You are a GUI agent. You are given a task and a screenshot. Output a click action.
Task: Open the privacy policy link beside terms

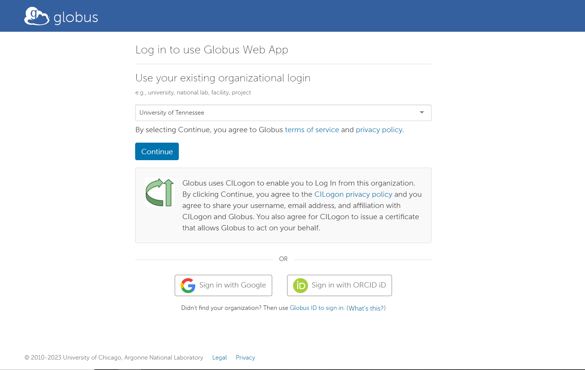tap(379, 130)
